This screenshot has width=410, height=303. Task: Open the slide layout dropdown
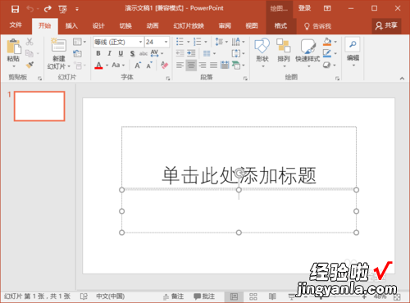coord(80,42)
